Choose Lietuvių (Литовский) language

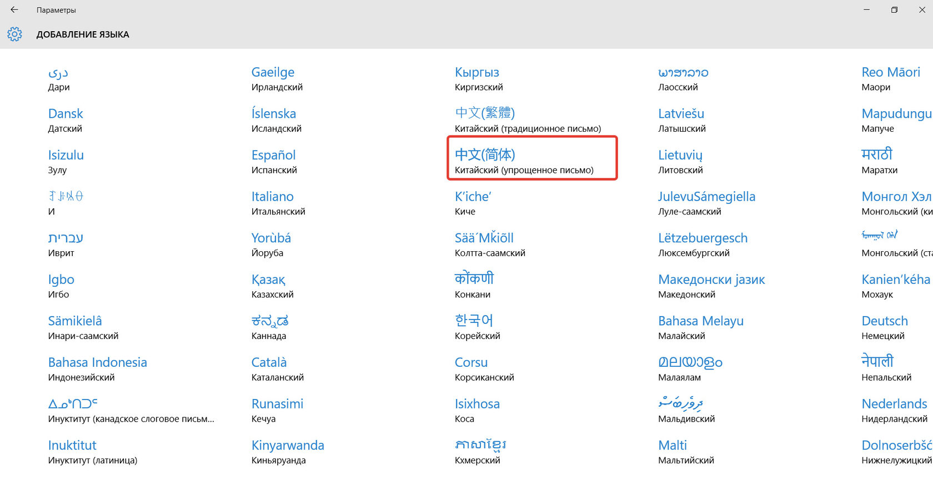pyautogui.click(x=680, y=162)
